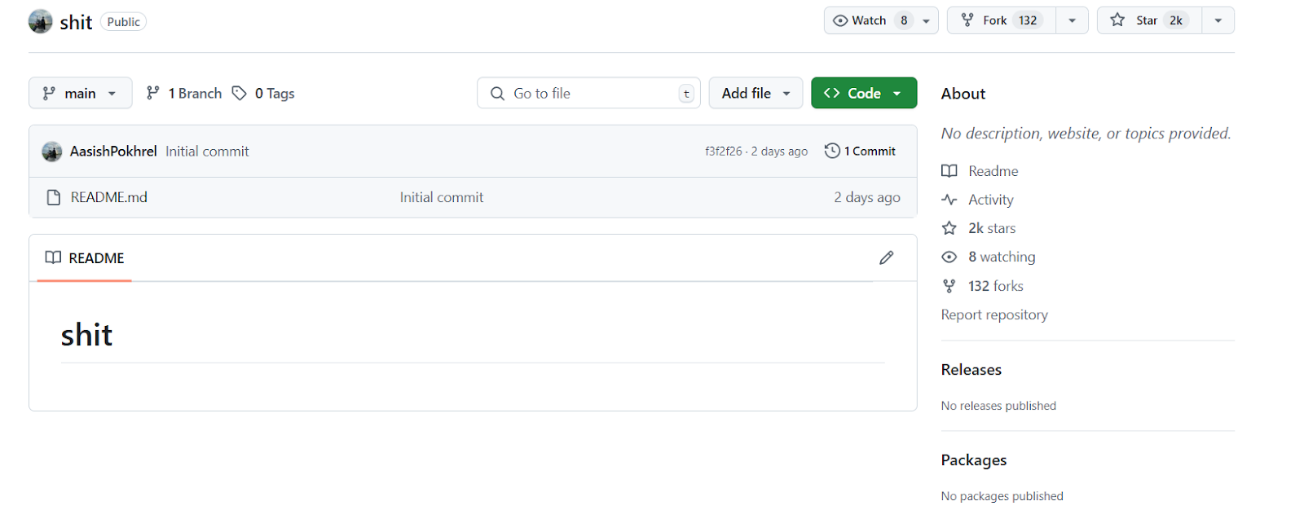Viewport: 1304px width, 532px height.
Task: Open the Initial commit message in header row
Action: click(x=207, y=152)
